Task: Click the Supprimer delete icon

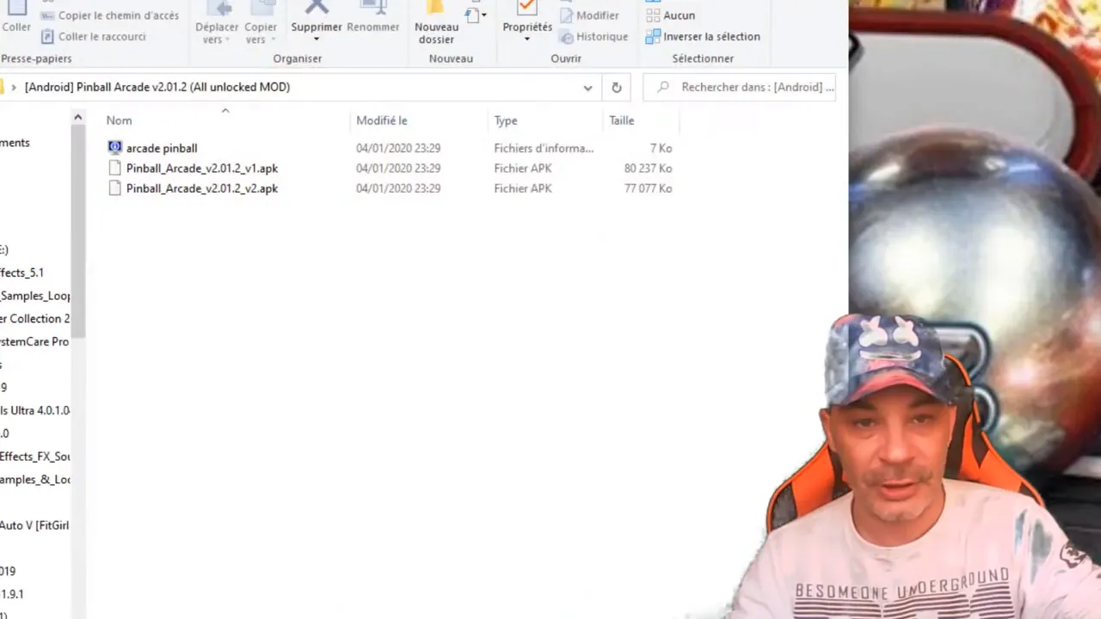Action: pos(317,7)
